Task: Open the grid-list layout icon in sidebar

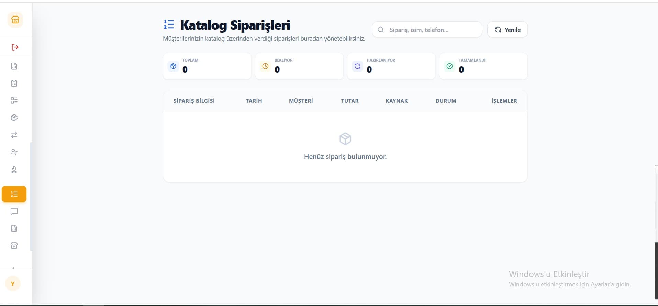Action: point(14,100)
